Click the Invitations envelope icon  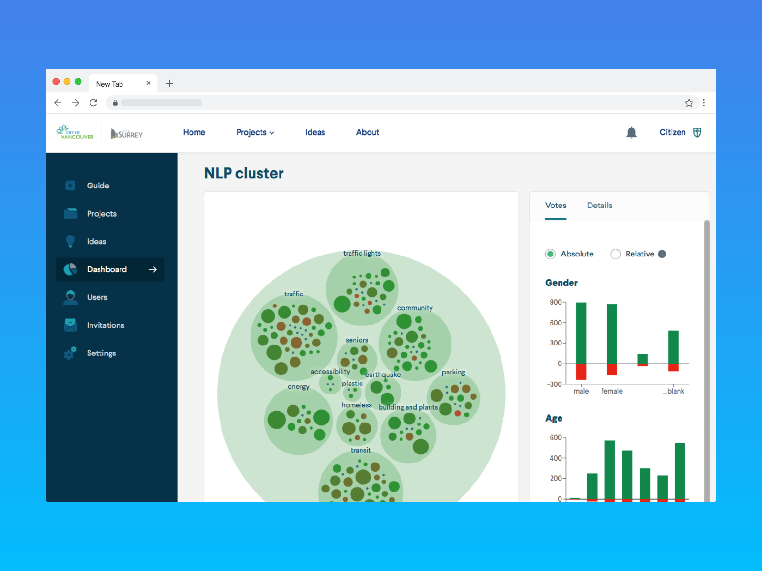70,325
